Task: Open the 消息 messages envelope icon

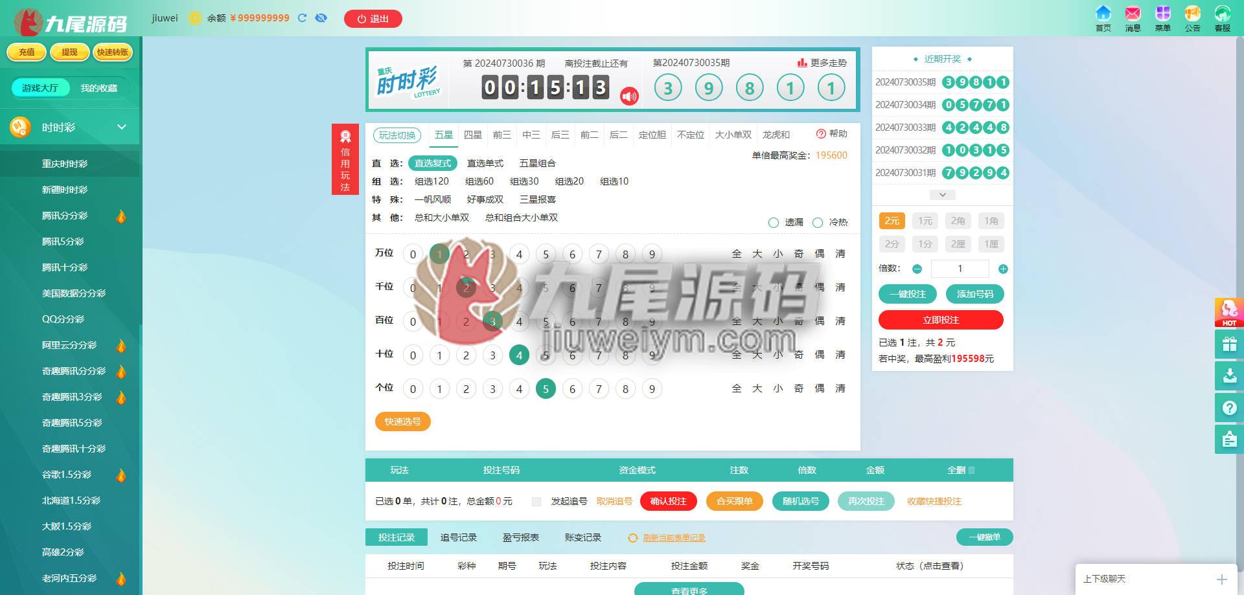Action: coord(1133,14)
